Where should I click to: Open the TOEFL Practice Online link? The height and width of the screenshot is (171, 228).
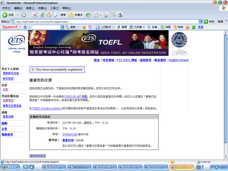[x=46, y=108]
